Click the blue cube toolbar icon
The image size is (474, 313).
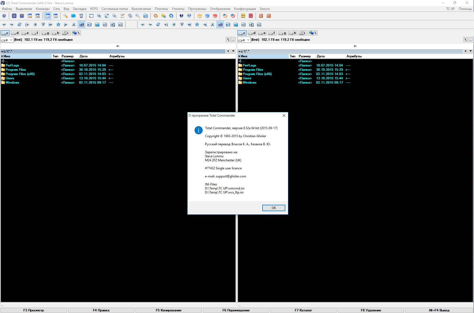207,16
